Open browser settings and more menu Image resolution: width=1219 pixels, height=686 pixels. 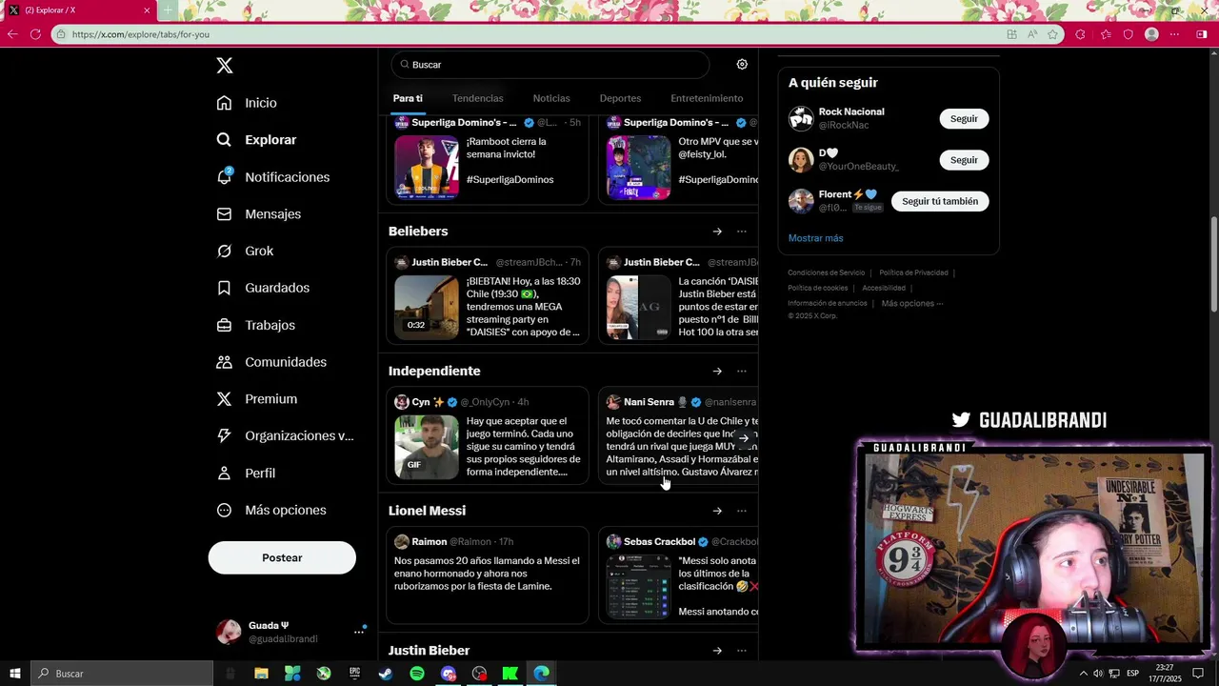(1174, 34)
